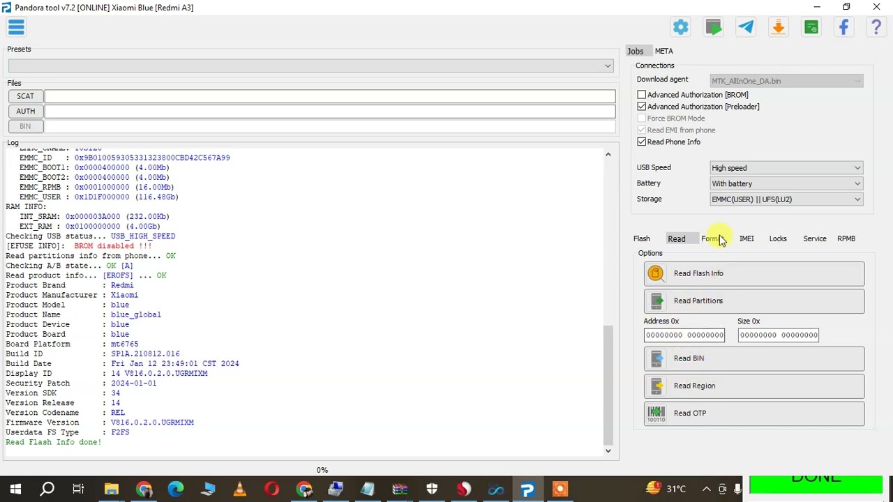Open the Flash tab

tap(642, 239)
